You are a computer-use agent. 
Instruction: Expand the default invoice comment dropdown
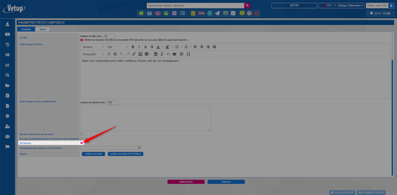click(110, 147)
